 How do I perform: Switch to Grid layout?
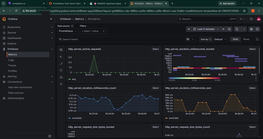[235, 39]
